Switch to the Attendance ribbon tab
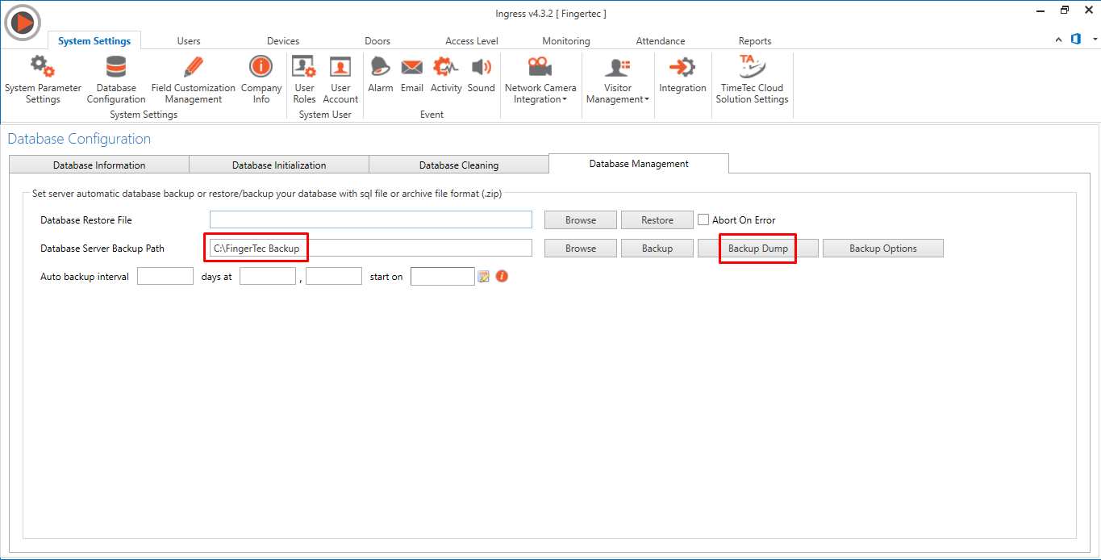Screen dimensions: 1101x560 pyautogui.click(x=661, y=41)
